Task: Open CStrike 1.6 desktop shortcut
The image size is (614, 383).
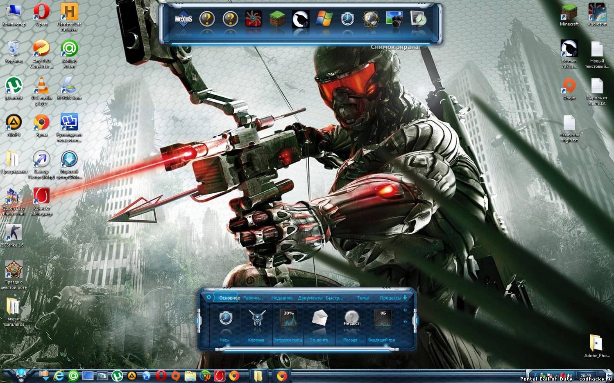Action: (14, 236)
